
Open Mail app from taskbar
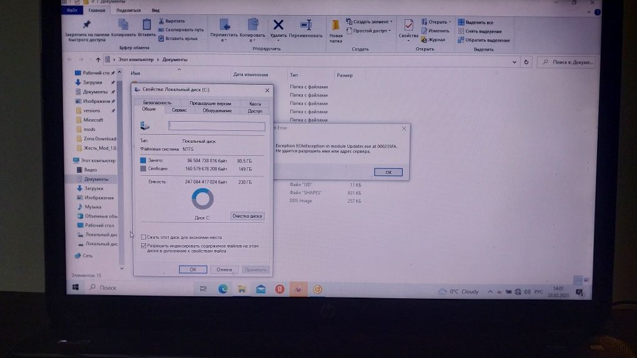click(x=261, y=289)
